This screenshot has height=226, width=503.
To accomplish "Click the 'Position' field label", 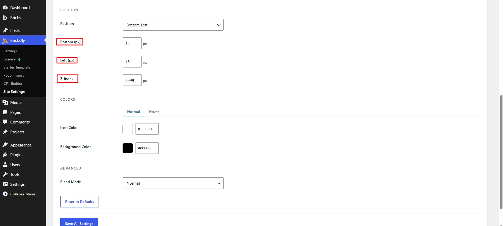I will (x=67, y=24).
